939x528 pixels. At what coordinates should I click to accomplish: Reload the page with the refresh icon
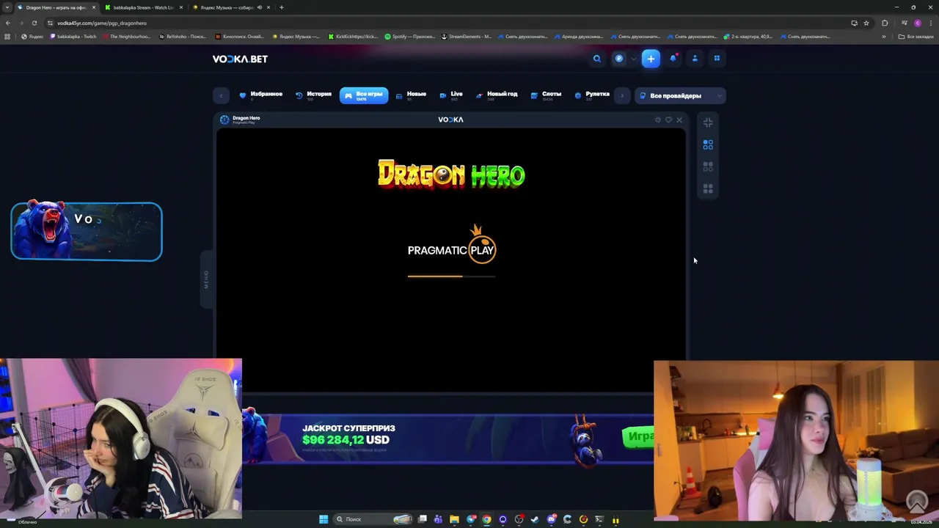click(34, 23)
